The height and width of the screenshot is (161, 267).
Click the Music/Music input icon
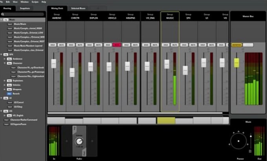(x=10, y=24)
